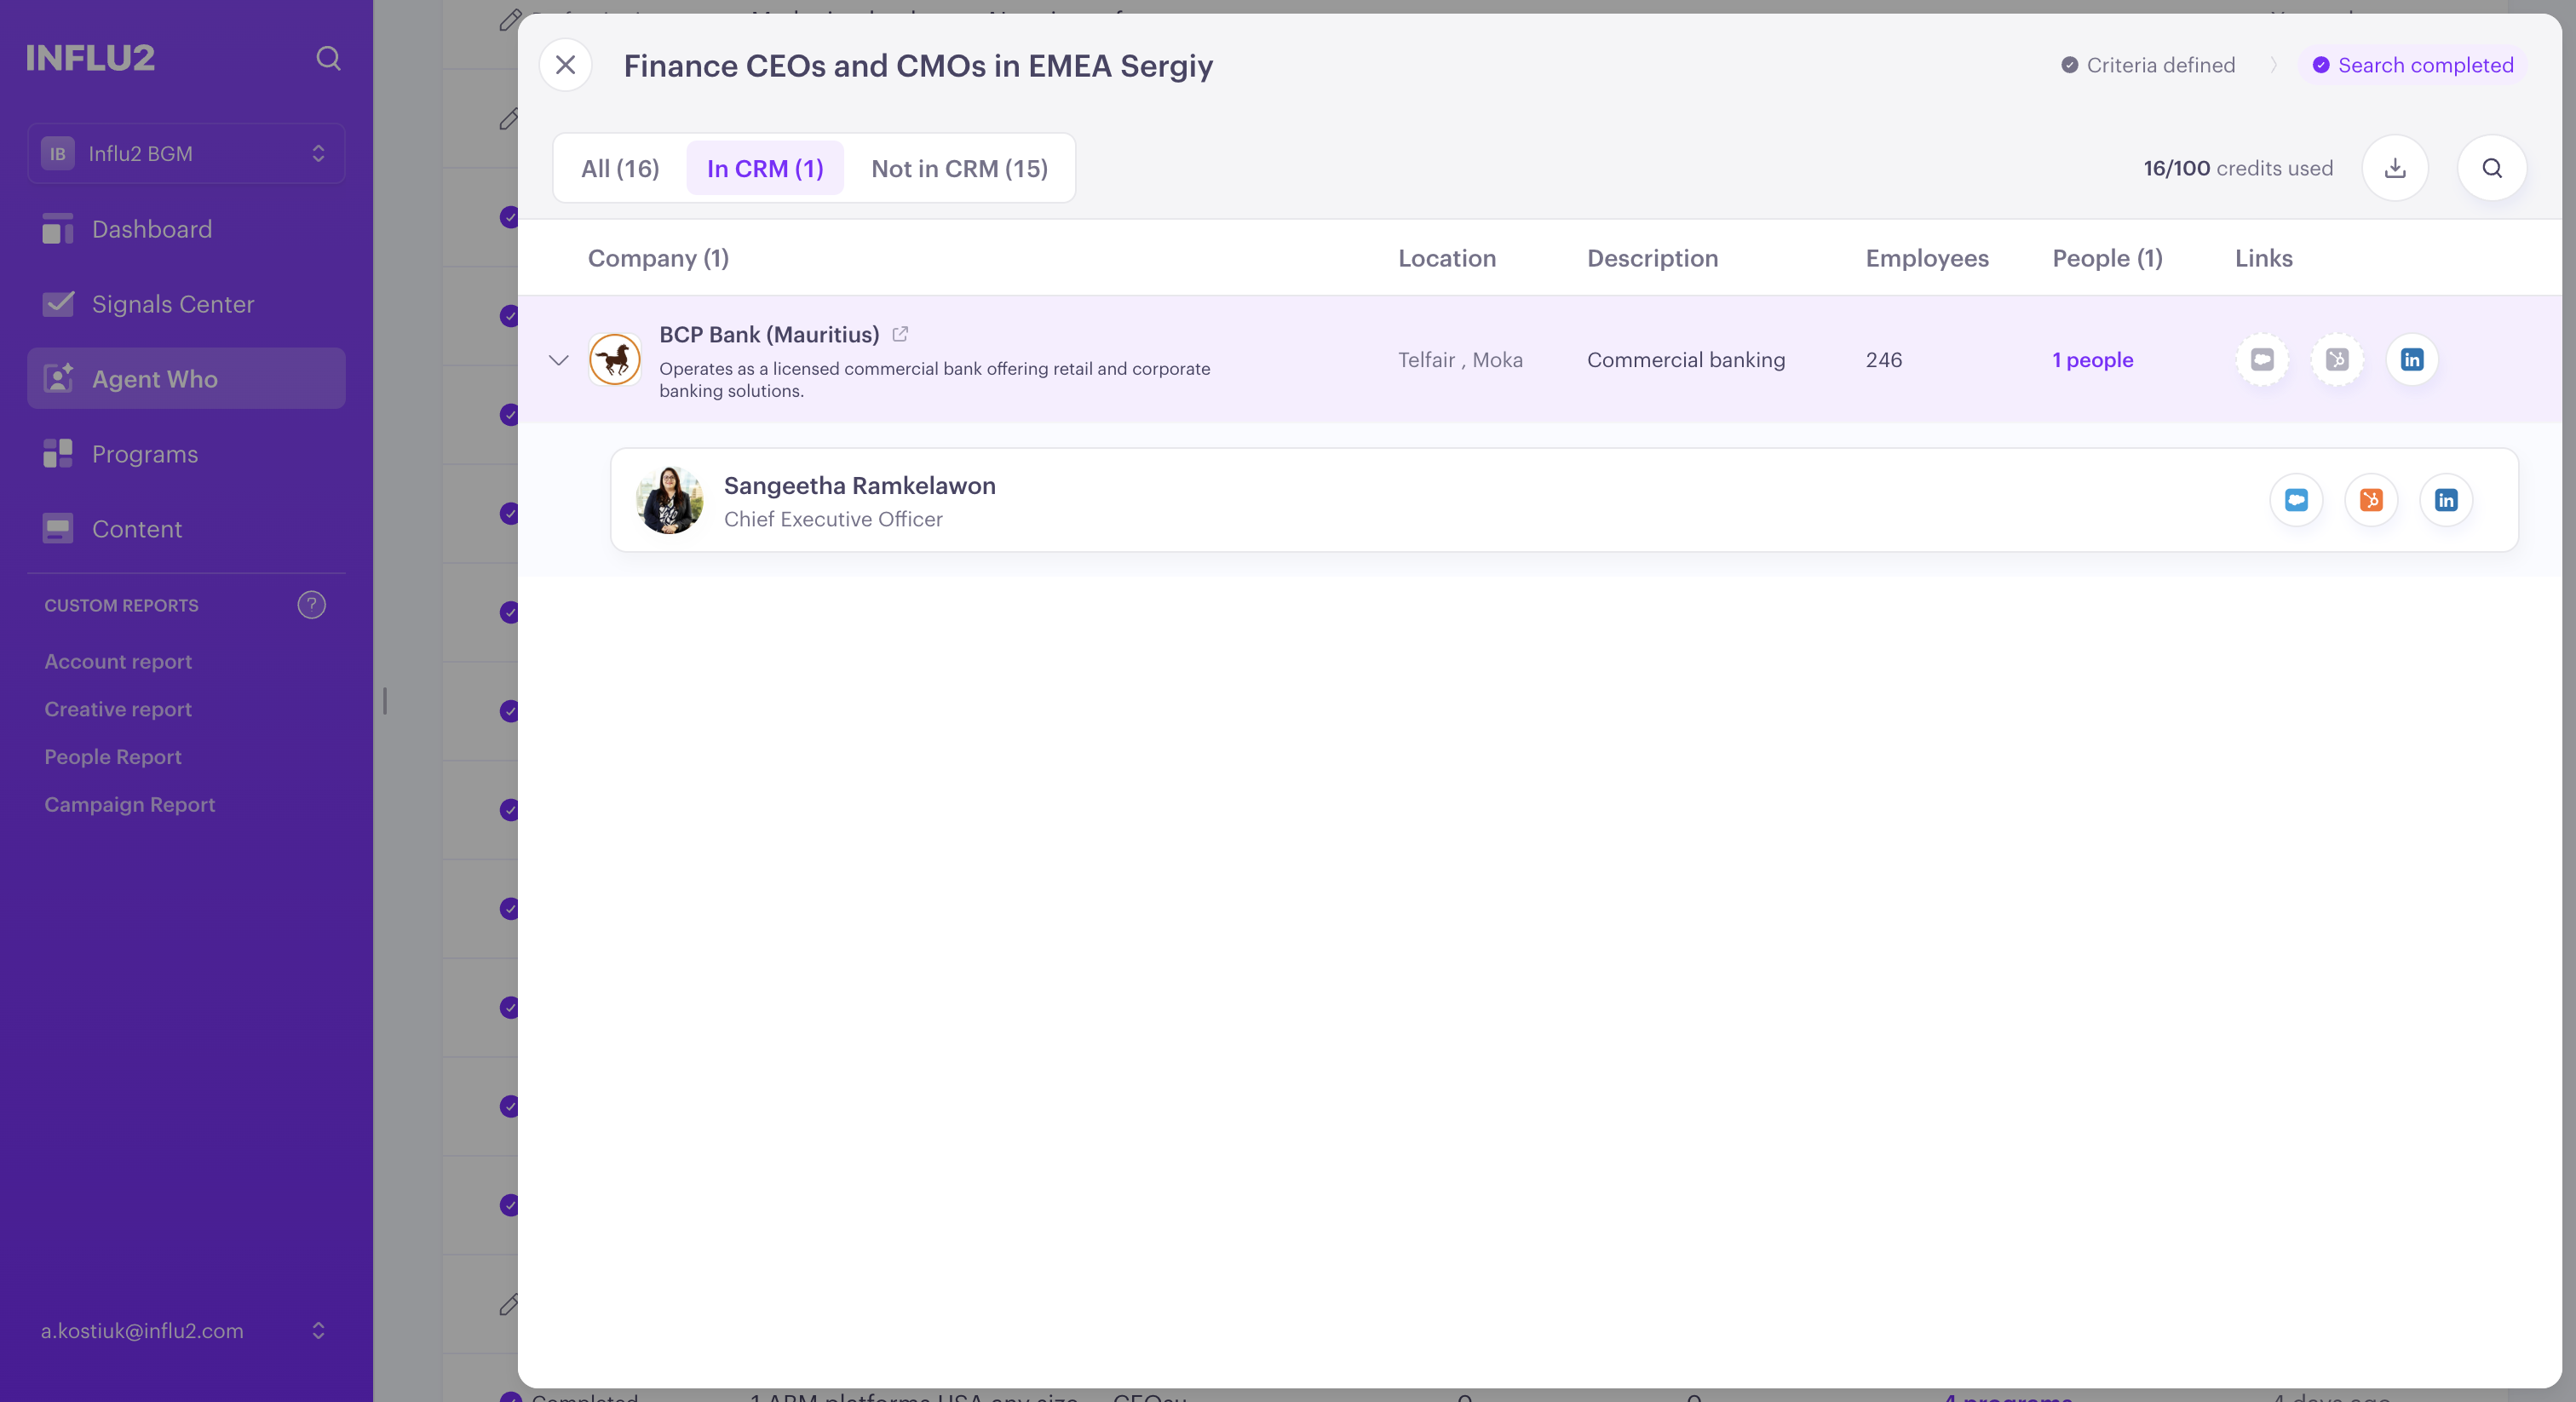Click the Custom Reports help icon

click(x=311, y=604)
